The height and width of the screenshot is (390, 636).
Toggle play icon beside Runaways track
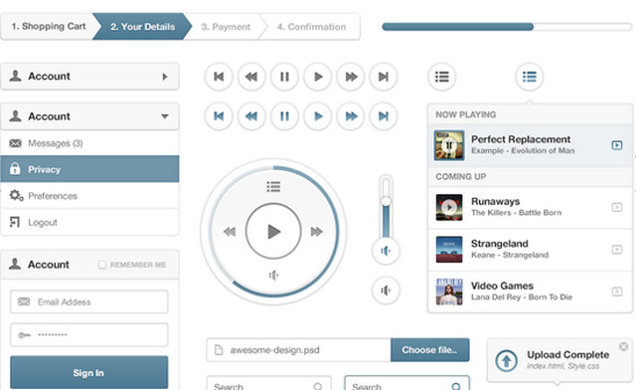click(x=617, y=207)
